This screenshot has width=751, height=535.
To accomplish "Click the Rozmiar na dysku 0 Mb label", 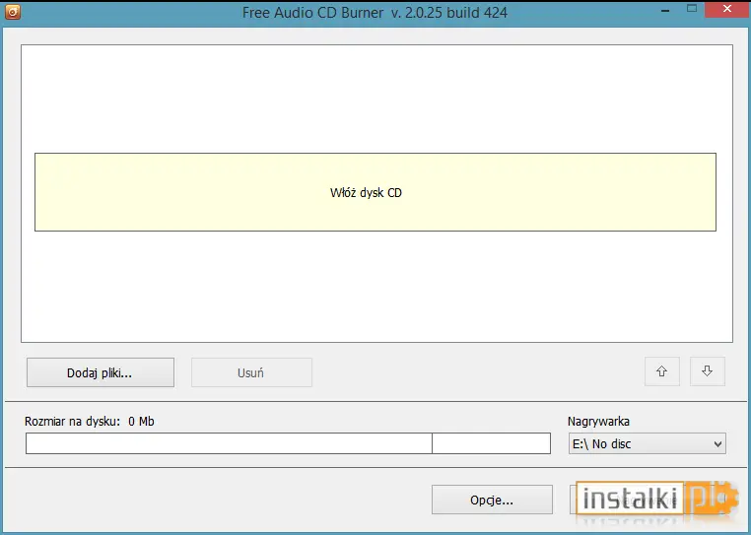I will tap(90, 422).
